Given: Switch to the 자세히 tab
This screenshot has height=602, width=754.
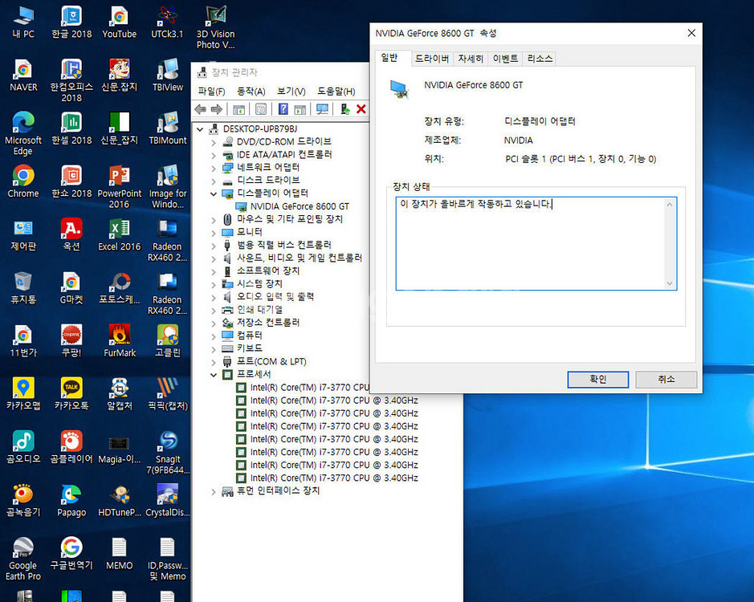Looking at the screenshot, I should pos(471,59).
